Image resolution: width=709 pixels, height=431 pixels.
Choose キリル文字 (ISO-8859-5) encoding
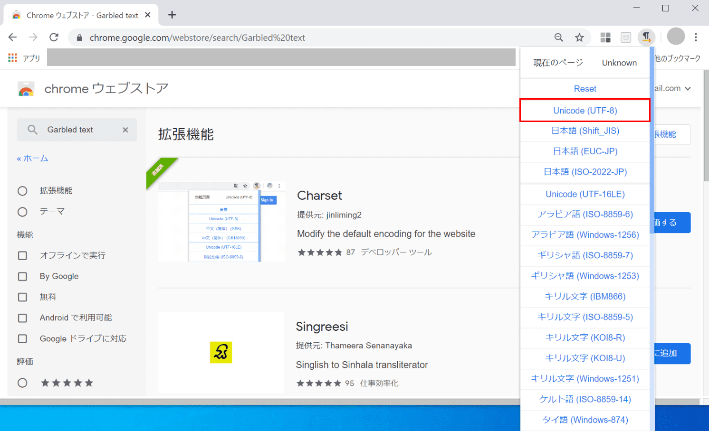pyautogui.click(x=585, y=317)
